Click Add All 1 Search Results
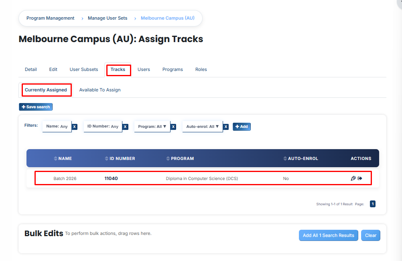Viewport: 402px width, 261px height. click(x=329, y=235)
